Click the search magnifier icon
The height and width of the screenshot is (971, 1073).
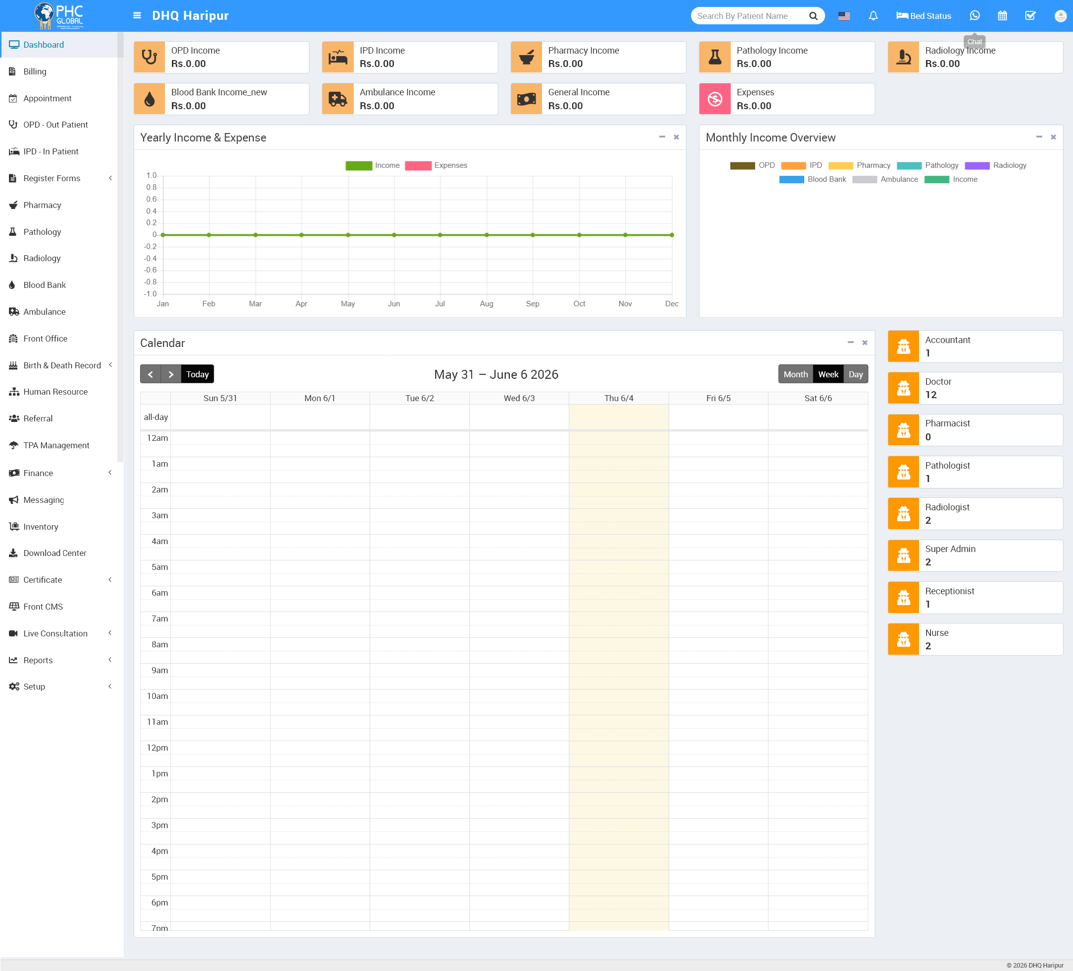pyautogui.click(x=813, y=16)
